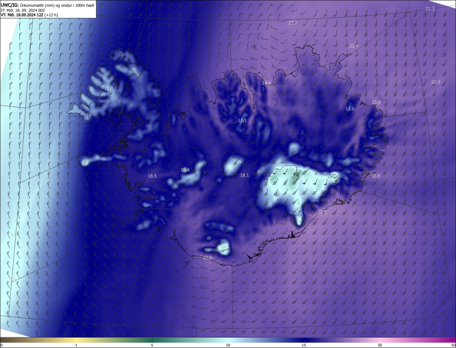
Task: Click the 18.1 value label
Action: click(244, 175)
